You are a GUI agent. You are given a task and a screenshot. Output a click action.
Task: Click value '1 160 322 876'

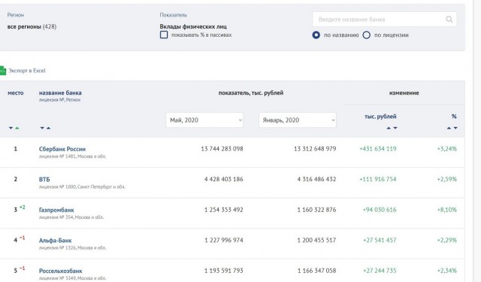point(316,210)
